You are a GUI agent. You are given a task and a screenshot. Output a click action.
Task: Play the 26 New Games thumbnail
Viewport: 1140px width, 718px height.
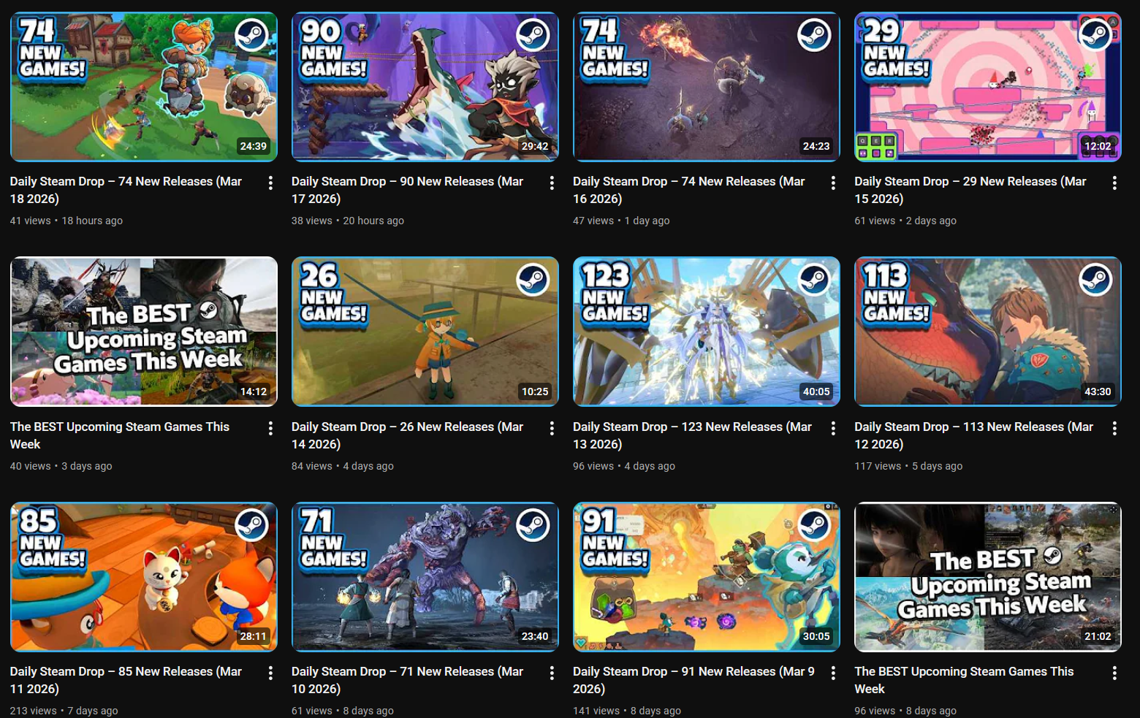(425, 332)
